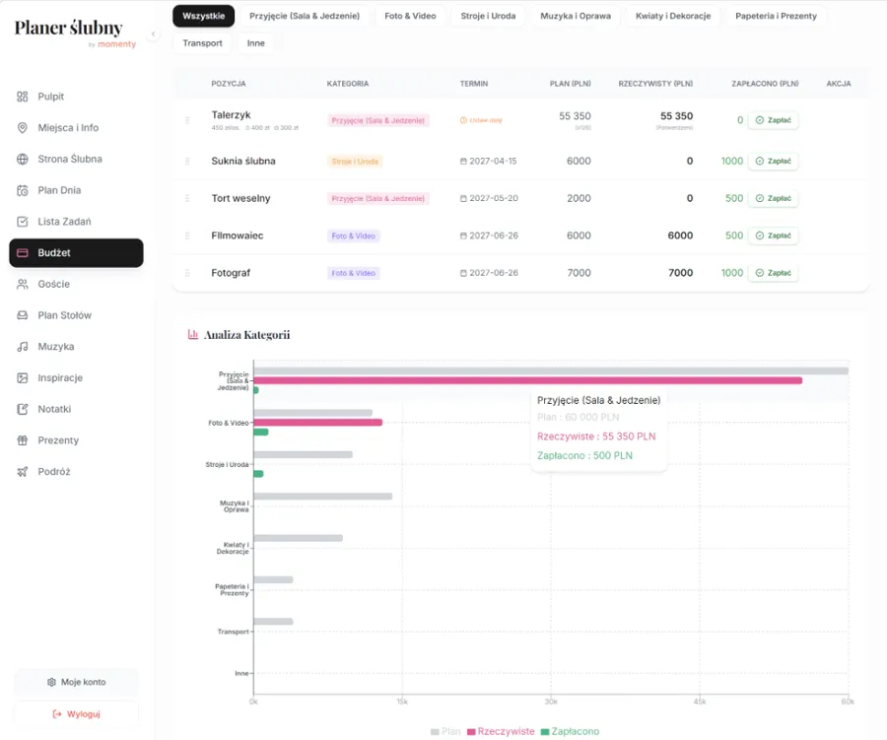This screenshot has width=887, height=740.
Task: Toggle the Plan series in chart legend
Action: [x=445, y=731]
